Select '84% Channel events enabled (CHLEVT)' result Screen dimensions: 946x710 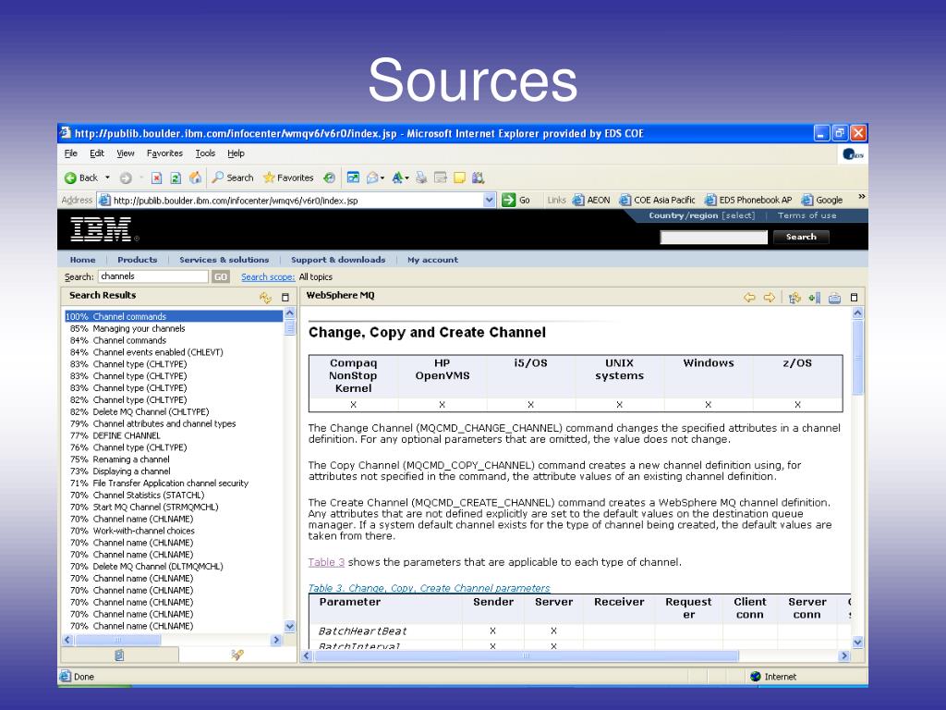tap(147, 352)
